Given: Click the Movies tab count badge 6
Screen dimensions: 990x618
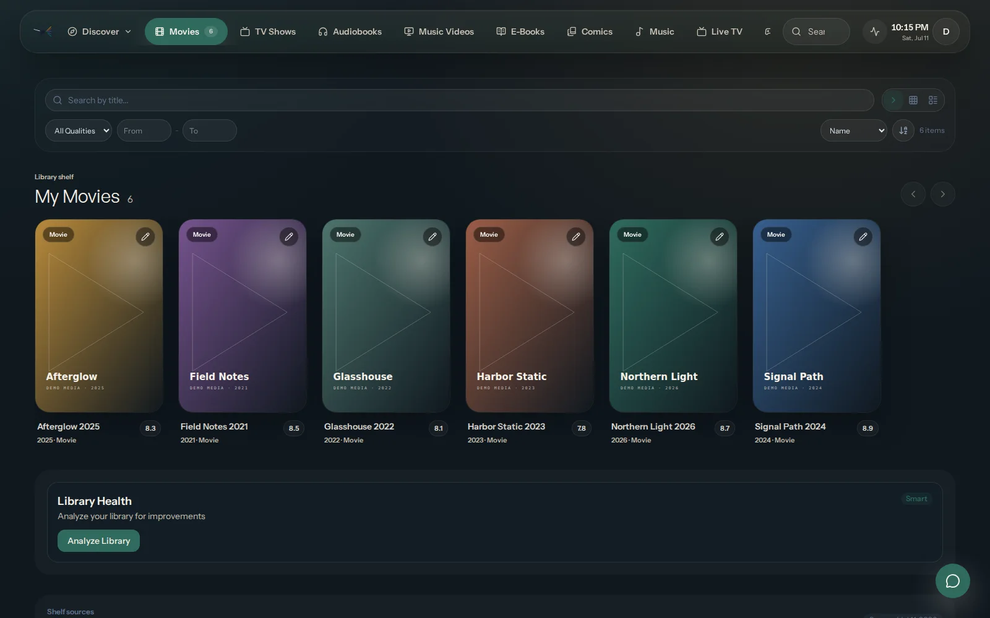Looking at the screenshot, I should pyautogui.click(x=211, y=32).
